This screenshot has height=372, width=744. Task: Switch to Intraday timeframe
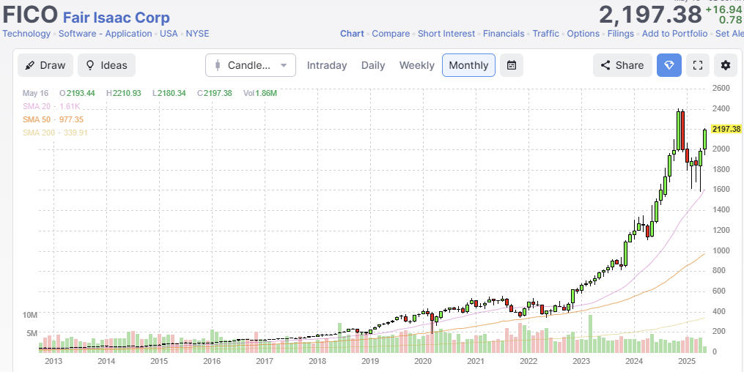[327, 65]
